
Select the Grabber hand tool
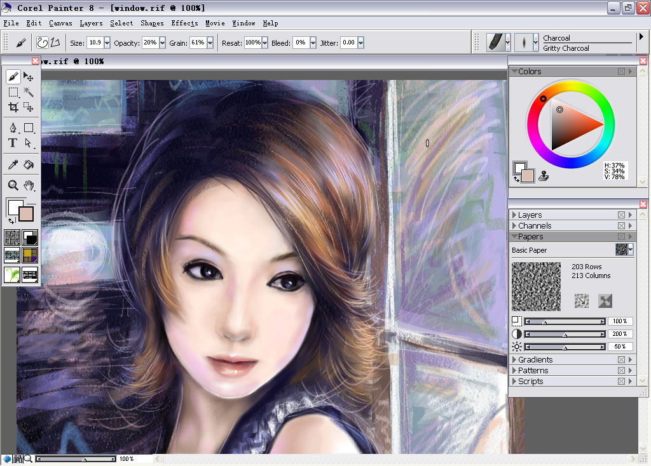pyautogui.click(x=28, y=185)
